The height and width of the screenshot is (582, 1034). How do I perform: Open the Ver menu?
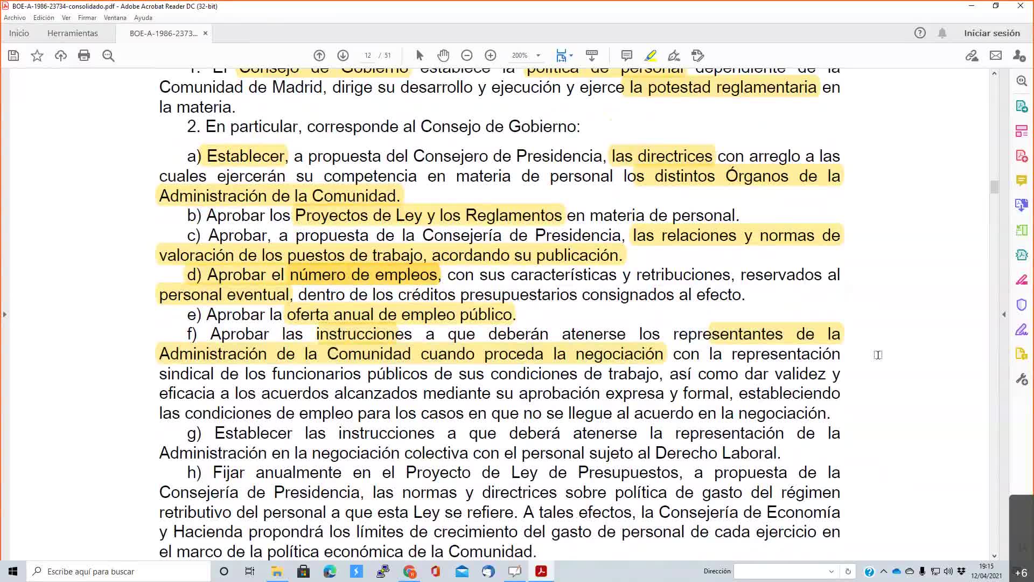coord(66,18)
